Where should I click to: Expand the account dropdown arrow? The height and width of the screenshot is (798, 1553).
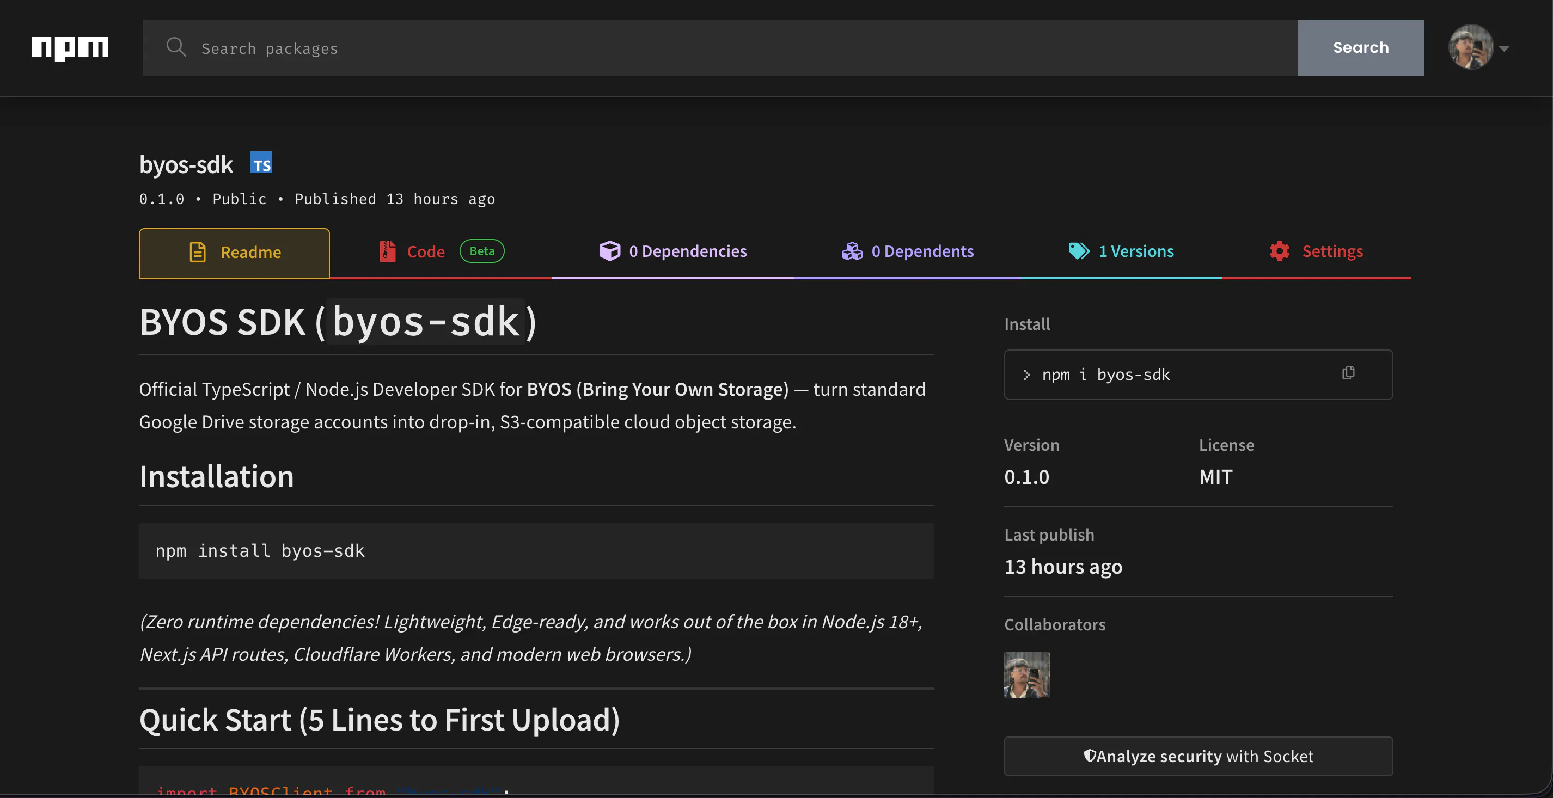1504,49
